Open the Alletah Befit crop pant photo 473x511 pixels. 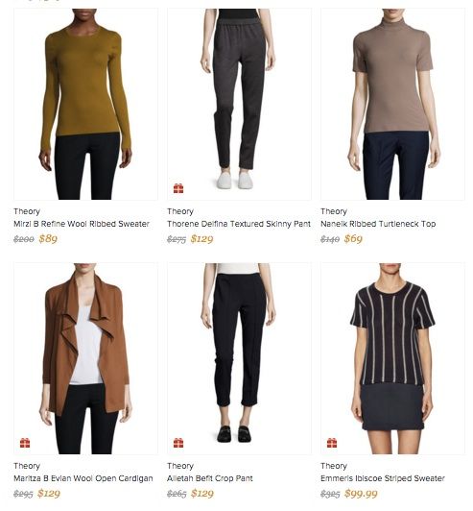(x=239, y=358)
